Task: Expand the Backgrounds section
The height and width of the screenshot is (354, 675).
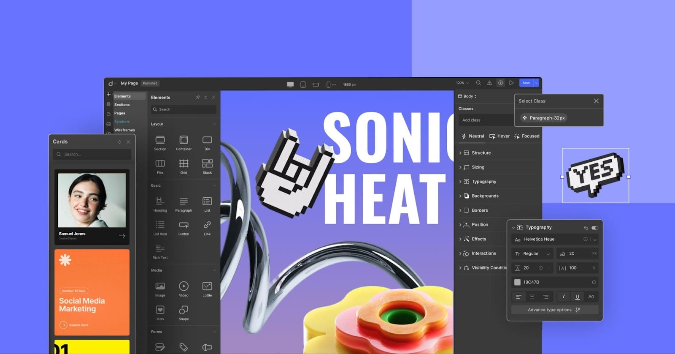Action: point(485,196)
